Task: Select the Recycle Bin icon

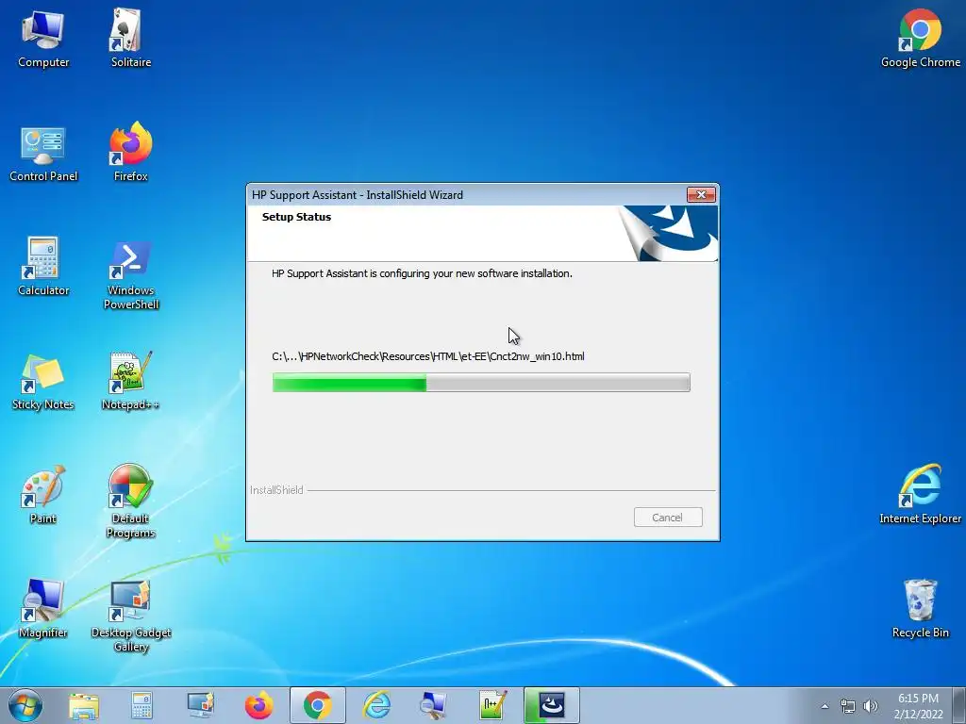Action: point(921,609)
